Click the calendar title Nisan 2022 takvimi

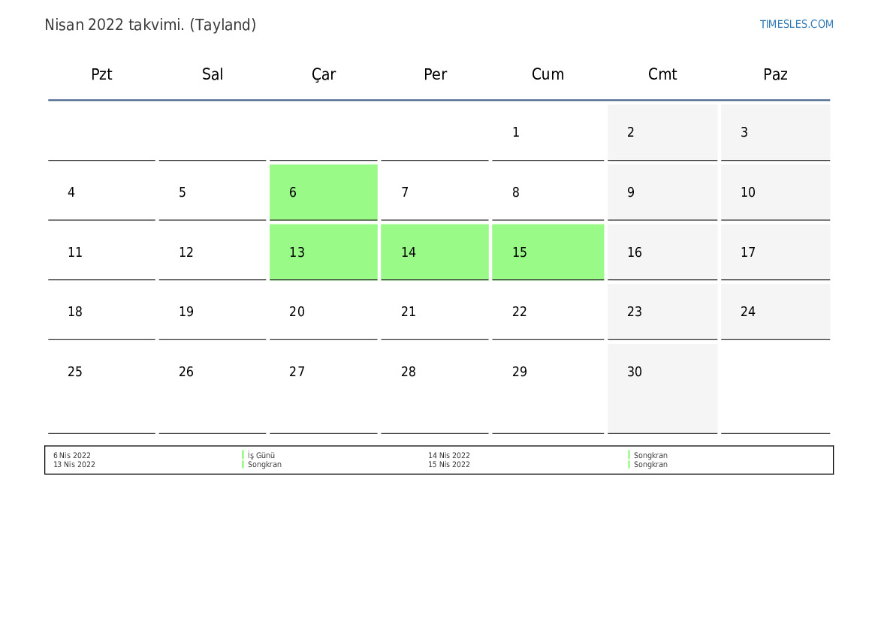[150, 25]
